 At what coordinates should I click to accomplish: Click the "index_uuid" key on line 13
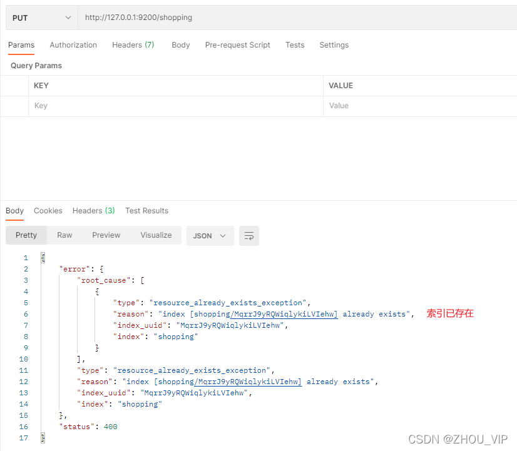104,393
